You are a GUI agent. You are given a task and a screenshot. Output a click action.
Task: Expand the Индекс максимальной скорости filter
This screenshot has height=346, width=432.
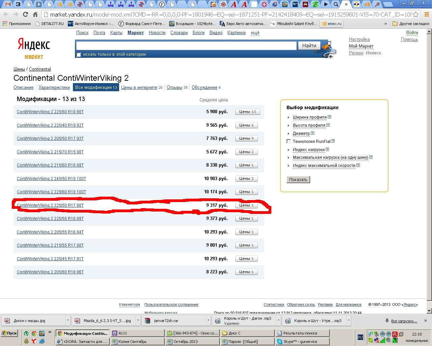[x=289, y=166]
